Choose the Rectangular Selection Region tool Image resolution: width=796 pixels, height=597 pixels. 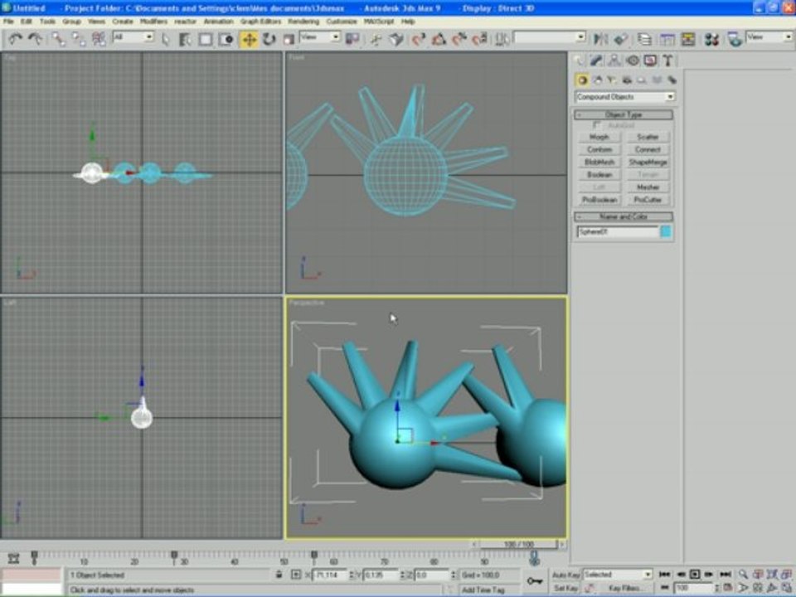pyautogui.click(x=206, y=39)
